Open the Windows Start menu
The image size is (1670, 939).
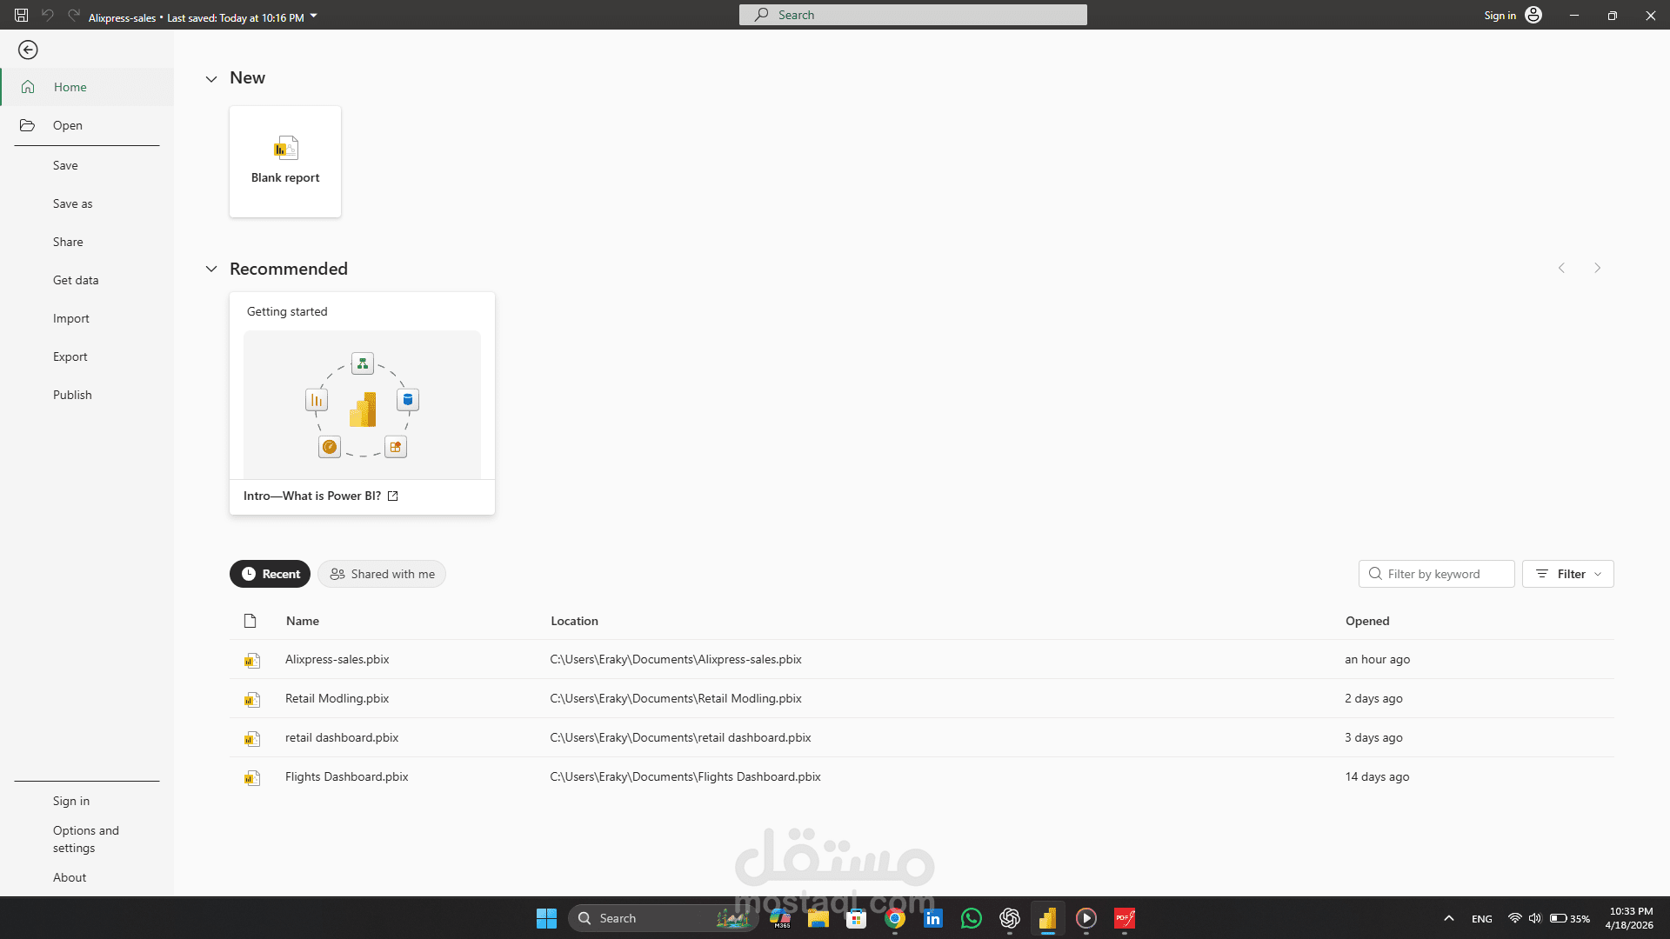(546, 918)
